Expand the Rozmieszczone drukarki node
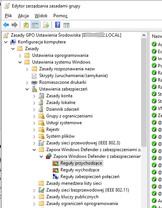The image size is (162, 208). click(x=27, y=83)
